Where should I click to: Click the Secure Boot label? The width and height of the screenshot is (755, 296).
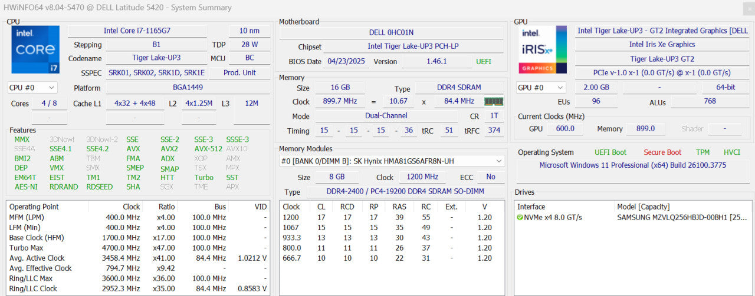(x=662, y=152)
